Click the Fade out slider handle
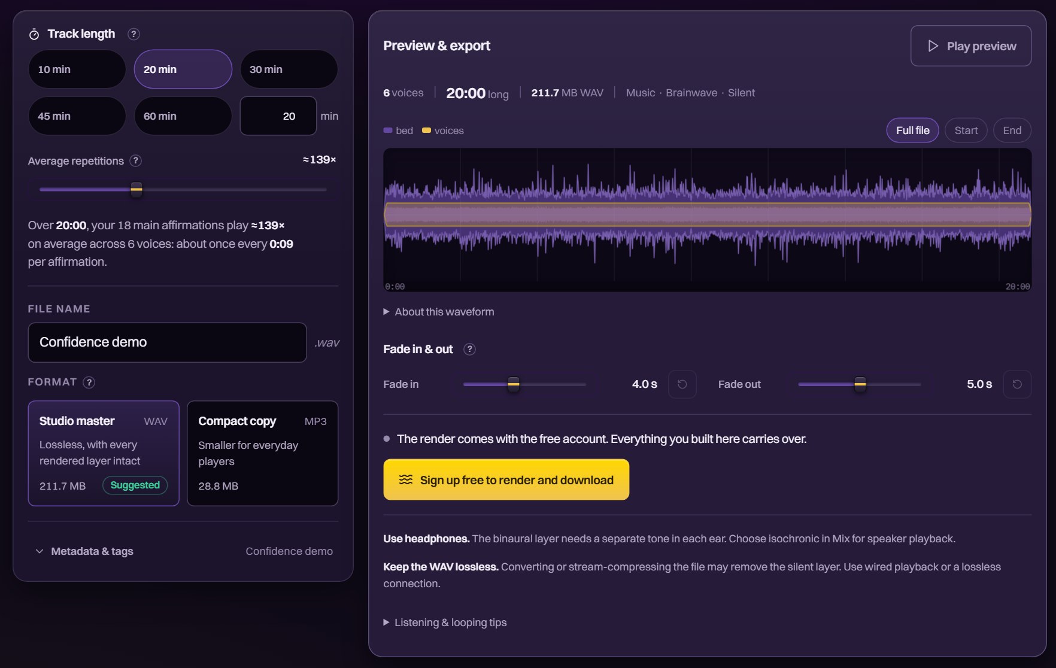 [860, 384]
